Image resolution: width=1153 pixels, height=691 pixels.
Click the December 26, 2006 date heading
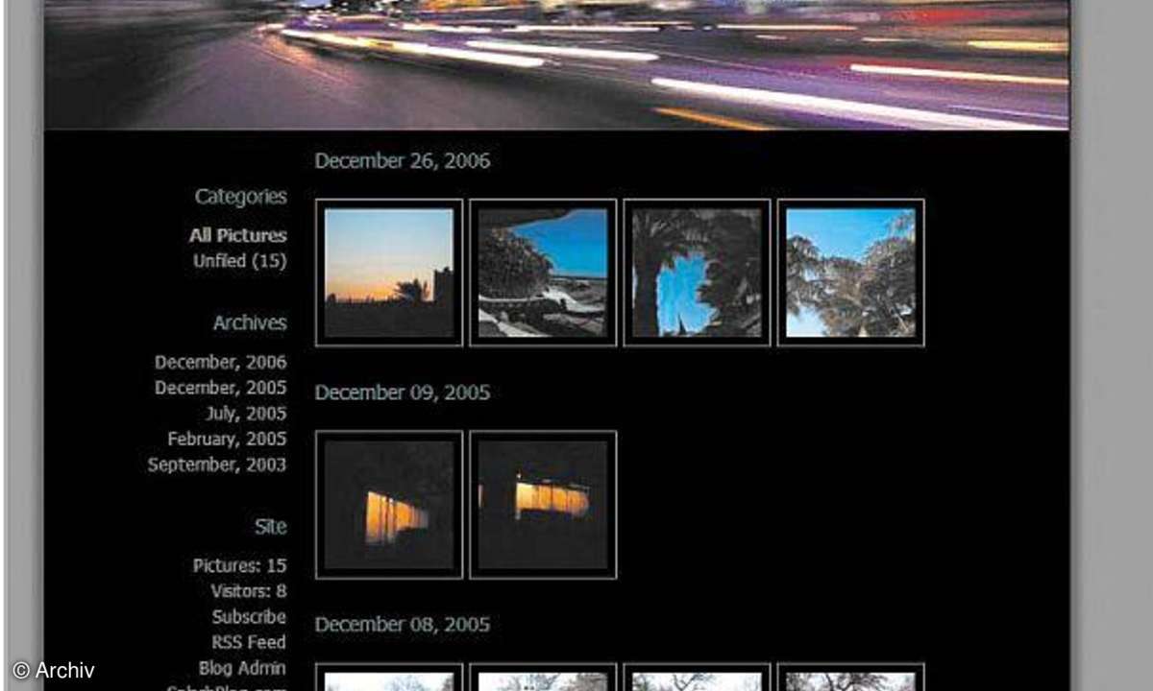(403, 161)
